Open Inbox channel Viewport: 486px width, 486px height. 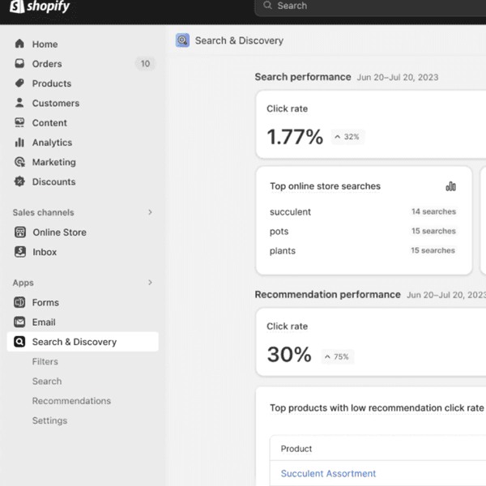pos(45,252)
